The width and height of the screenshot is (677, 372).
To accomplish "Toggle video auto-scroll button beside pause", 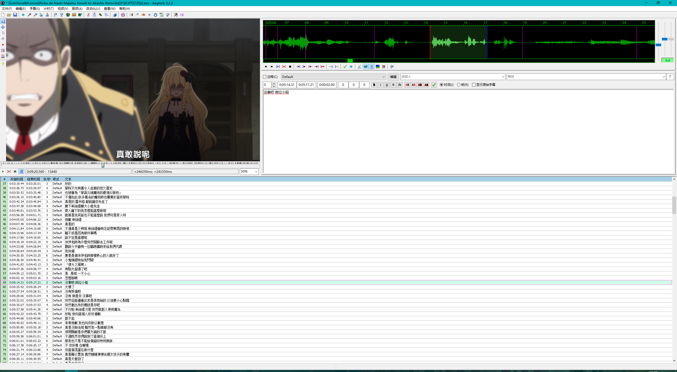I will (21, 171).
